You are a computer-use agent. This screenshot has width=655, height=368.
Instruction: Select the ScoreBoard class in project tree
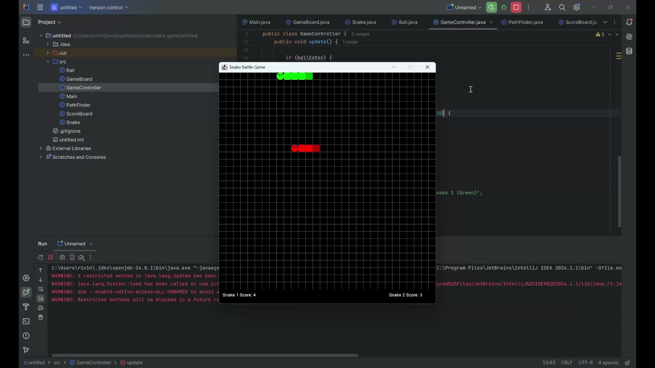point(76,114)
